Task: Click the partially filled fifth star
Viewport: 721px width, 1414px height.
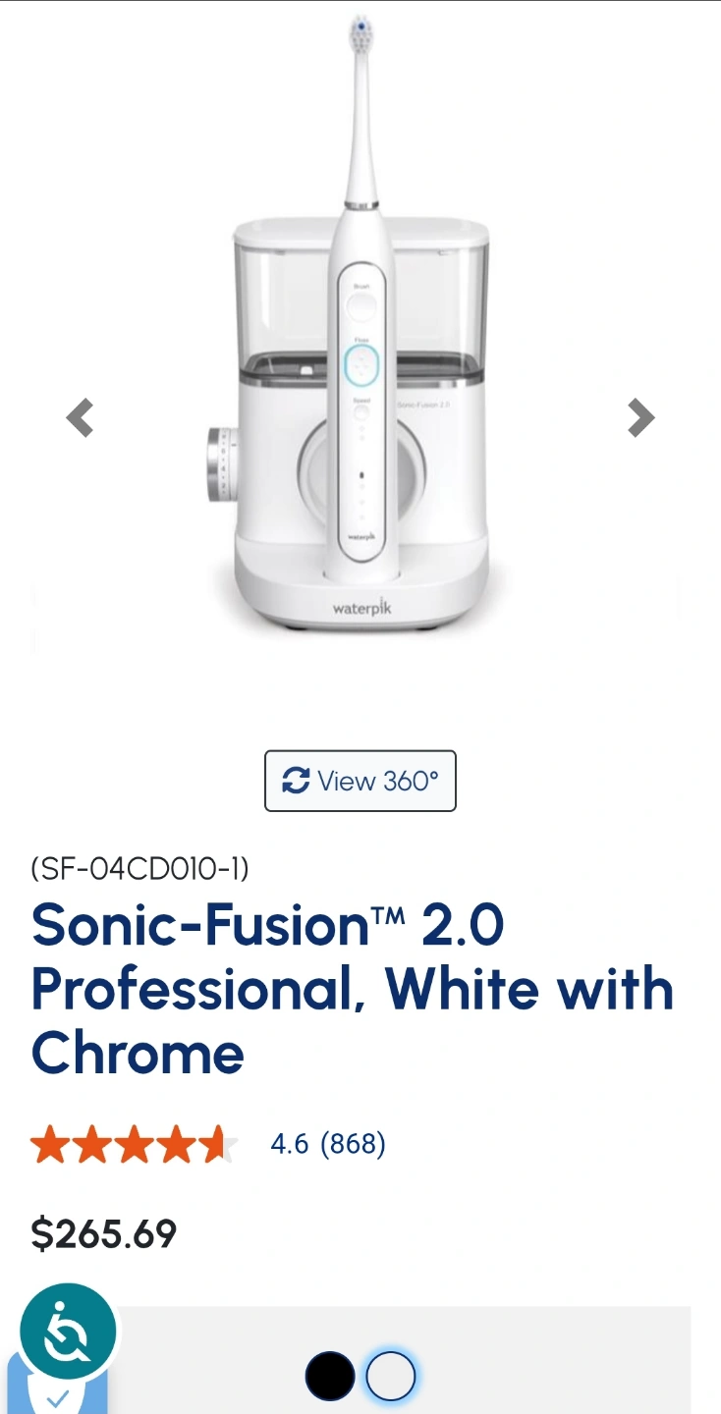Action: pyautogui.click(x=220, y=1144)
